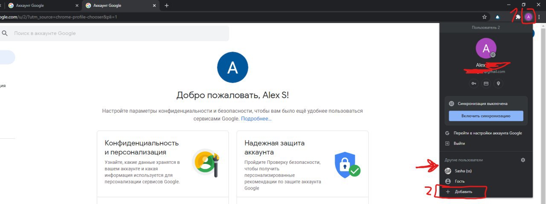Click the search magnifier icon
Screen dimensions: 546x204
(x=5, y=33)
